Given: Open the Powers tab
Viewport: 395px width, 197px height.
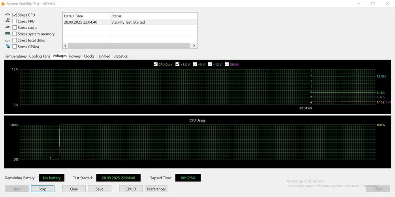Looking at the screenshot, I should 75,56.
